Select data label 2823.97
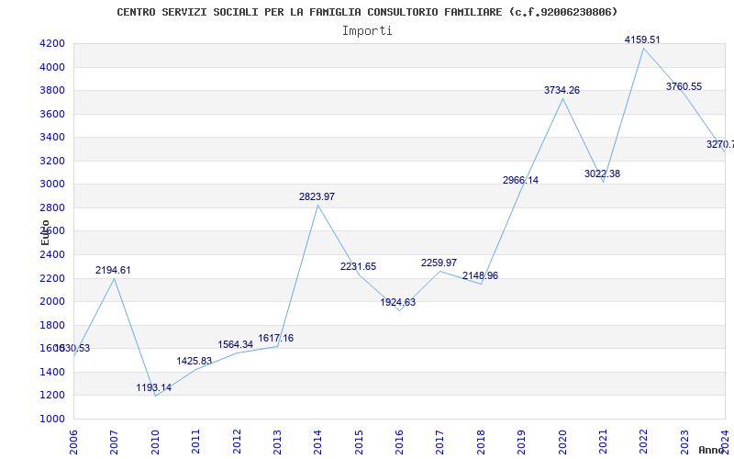This screenshot has height=459, width=734. (317, 196)
